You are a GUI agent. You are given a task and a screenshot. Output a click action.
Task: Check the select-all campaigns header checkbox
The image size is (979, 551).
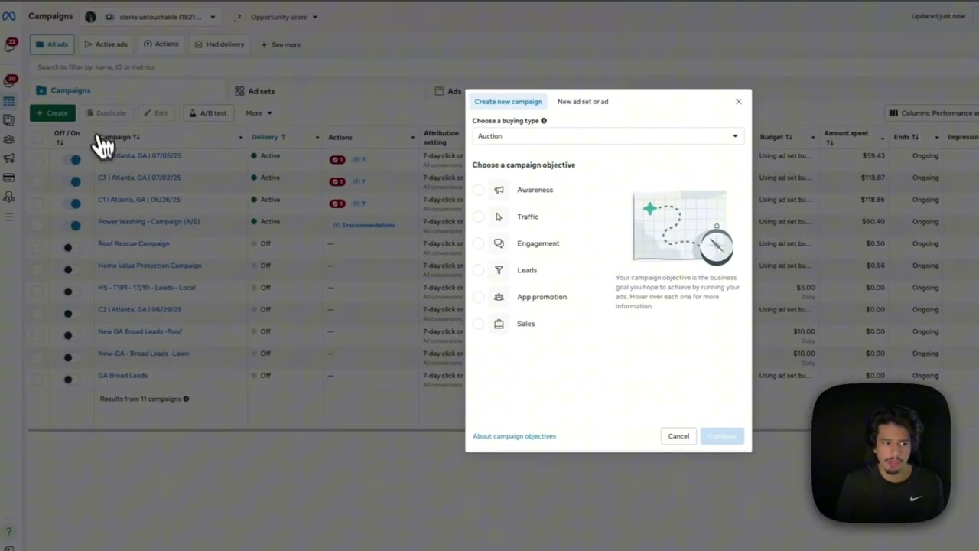(38, 138)
